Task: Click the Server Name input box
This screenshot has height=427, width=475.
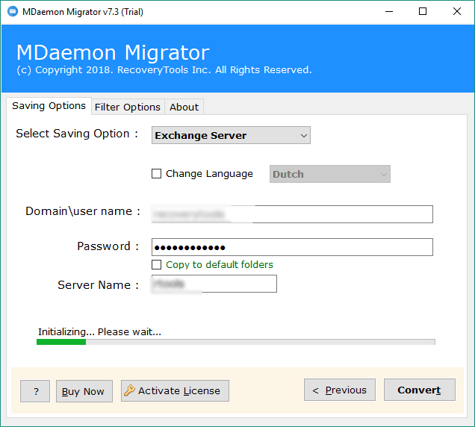Action: 214,284
